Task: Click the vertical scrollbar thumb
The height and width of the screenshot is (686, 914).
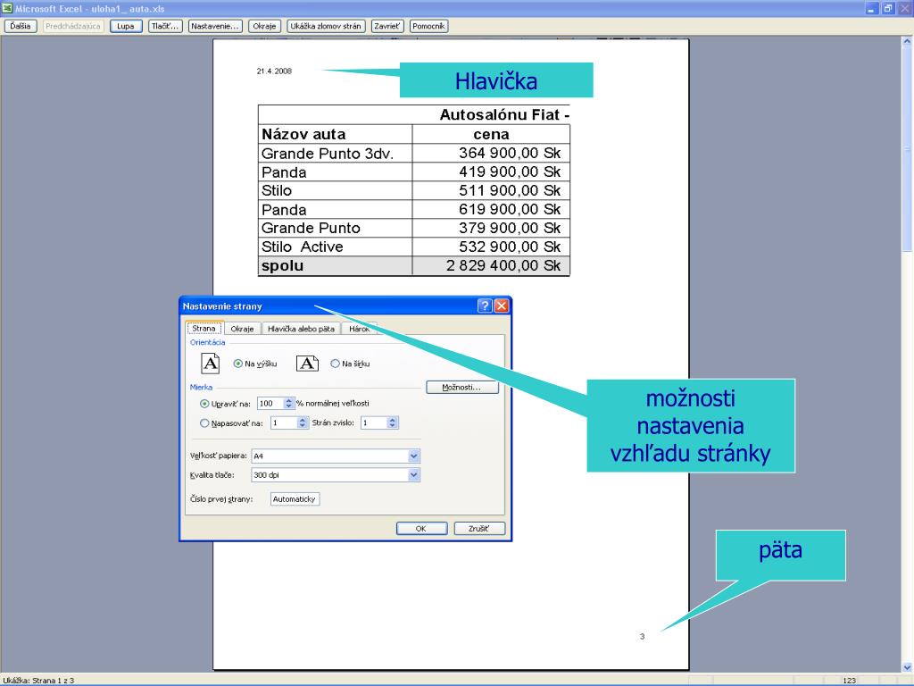Action: [x=907, y=149]
